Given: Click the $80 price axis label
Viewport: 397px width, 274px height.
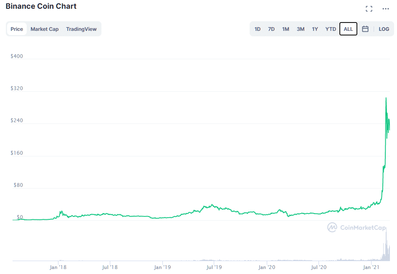Looking at the screenshot, I should (18, 185).
